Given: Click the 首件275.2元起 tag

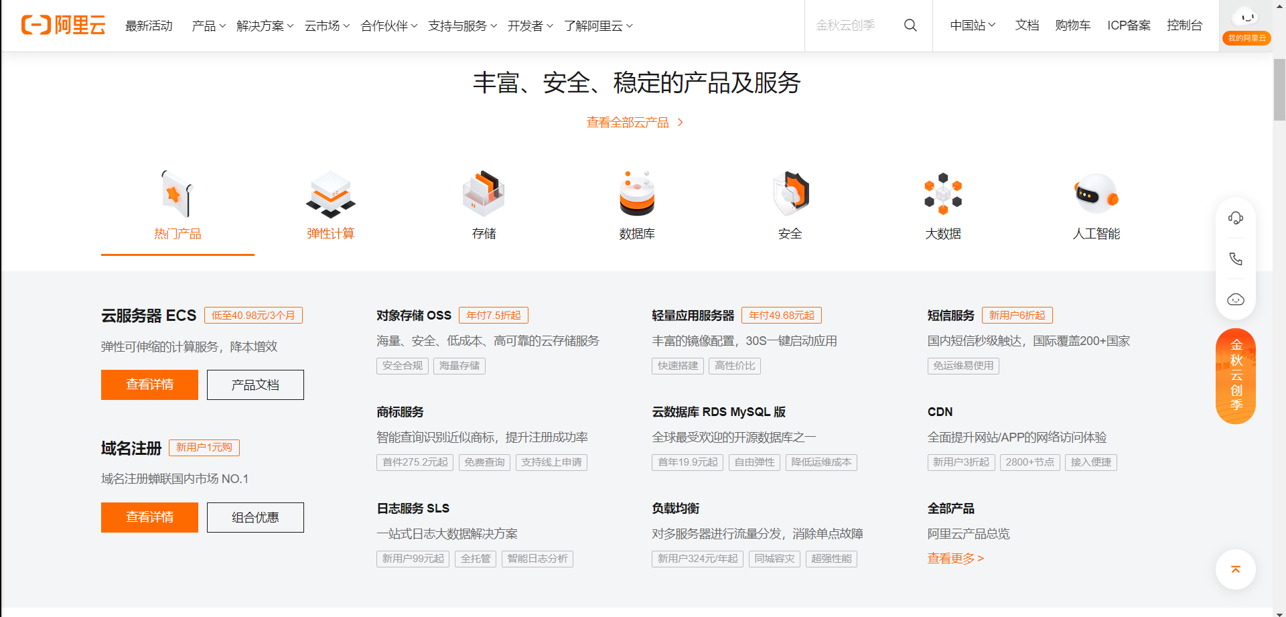Looking at the screenshot, I should (415, 462).
